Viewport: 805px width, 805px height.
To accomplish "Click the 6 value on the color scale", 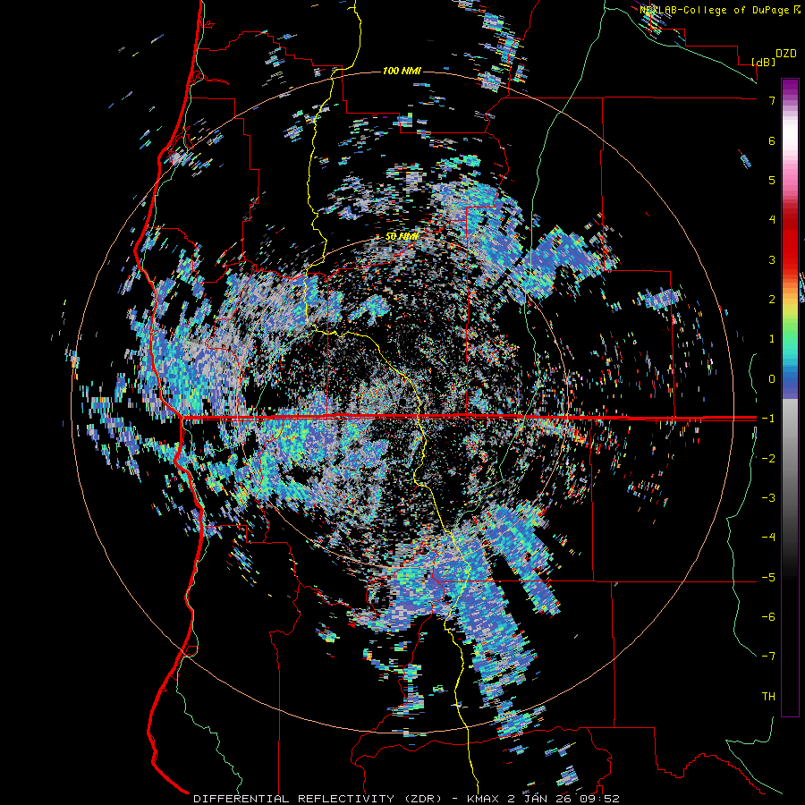I will (772, 140).
